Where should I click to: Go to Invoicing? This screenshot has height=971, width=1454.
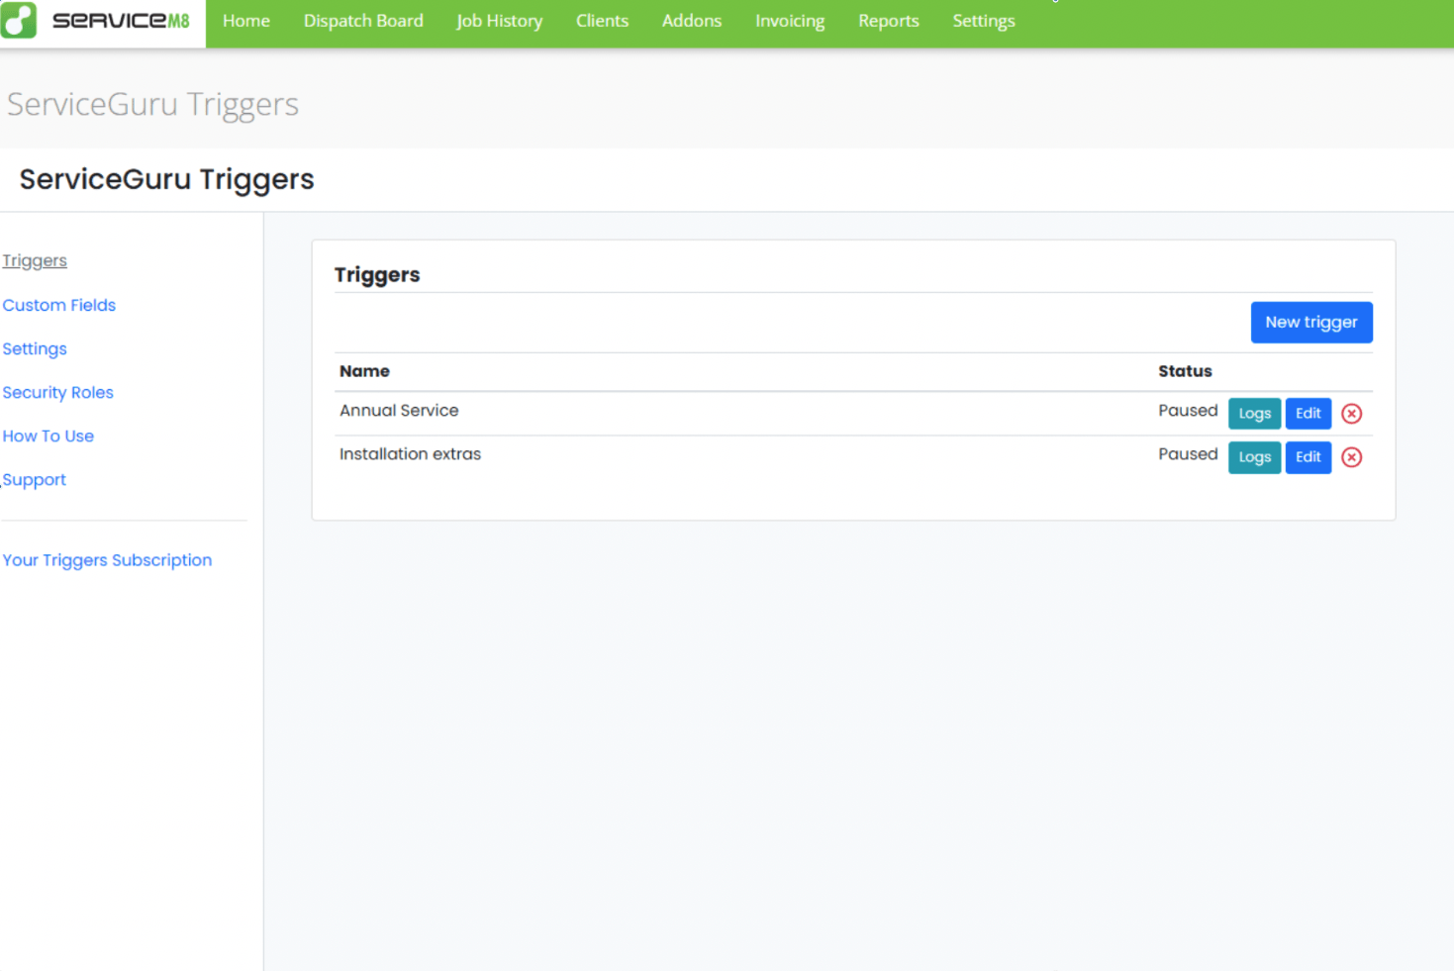click(x=790, y=21)
